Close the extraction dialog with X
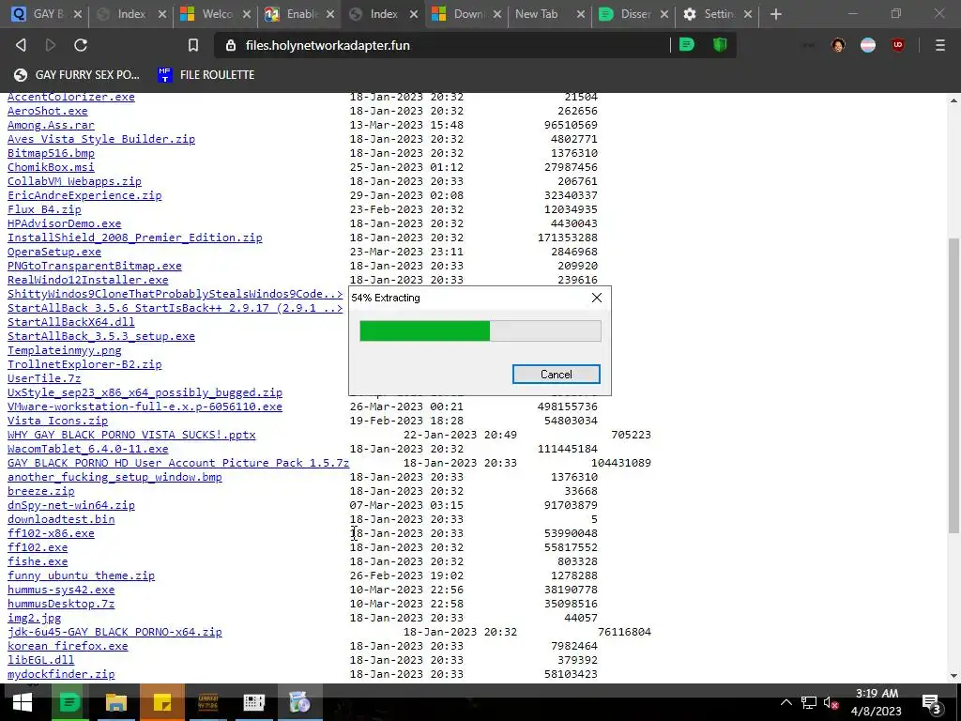The height and width of the screenshot is (721, 961). pos(596,298)
